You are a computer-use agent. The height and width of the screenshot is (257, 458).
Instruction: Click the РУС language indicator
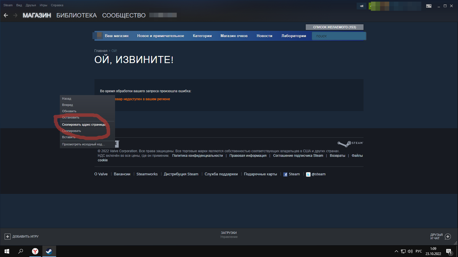[x=419, y=251]
